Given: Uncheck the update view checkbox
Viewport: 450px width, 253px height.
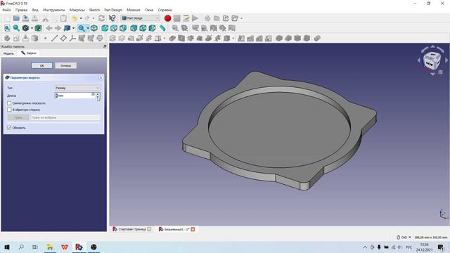Looking at the screenshot, I should pyautogui.click(x=9, y=128).
